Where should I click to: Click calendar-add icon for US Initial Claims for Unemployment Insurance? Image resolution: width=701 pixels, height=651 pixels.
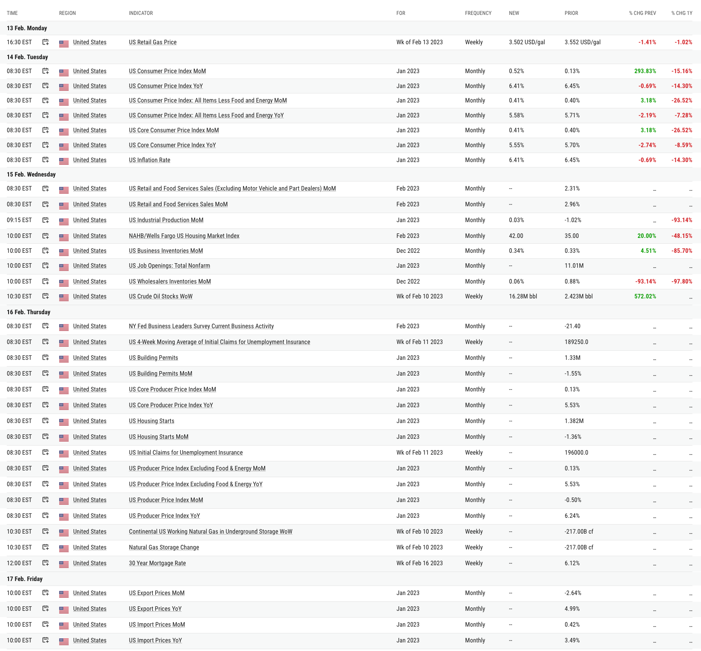pos(46,452)
